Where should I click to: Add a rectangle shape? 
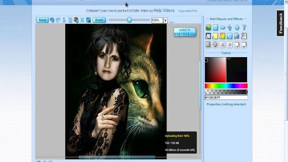click(x=215, y=27)
